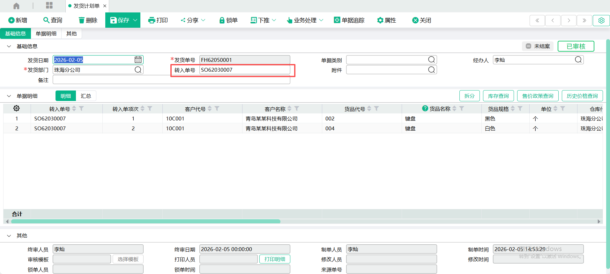Open the calendar picker for 发货日期
The height and width of the screenshot is (274, 610).
(x=138, y=60)
